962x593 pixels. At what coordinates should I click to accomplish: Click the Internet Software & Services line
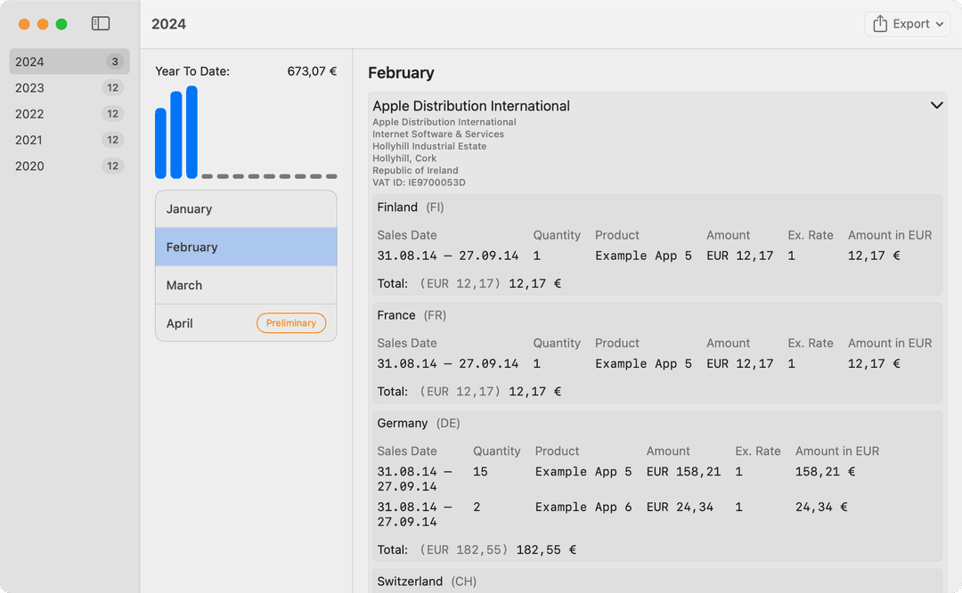(x=438, y=134)
